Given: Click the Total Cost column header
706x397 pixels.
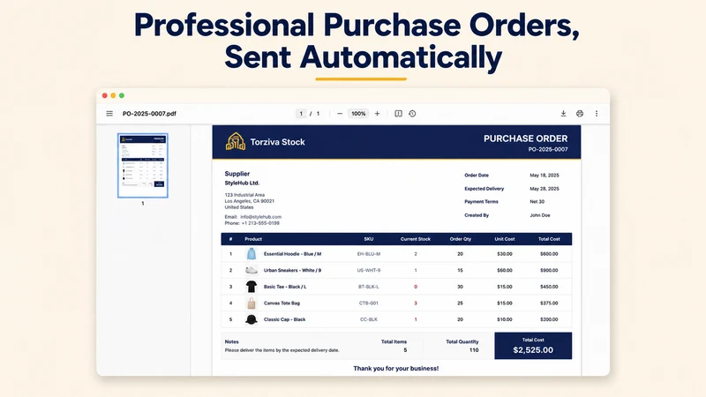Looking at the screenshot, I should 549,239.
